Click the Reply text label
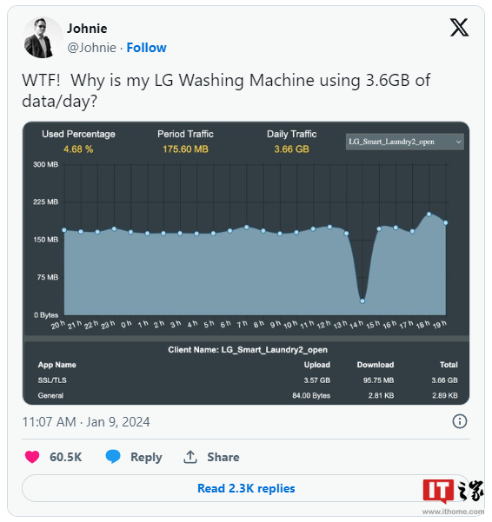The image size is (492, 522). coord(146,457)
